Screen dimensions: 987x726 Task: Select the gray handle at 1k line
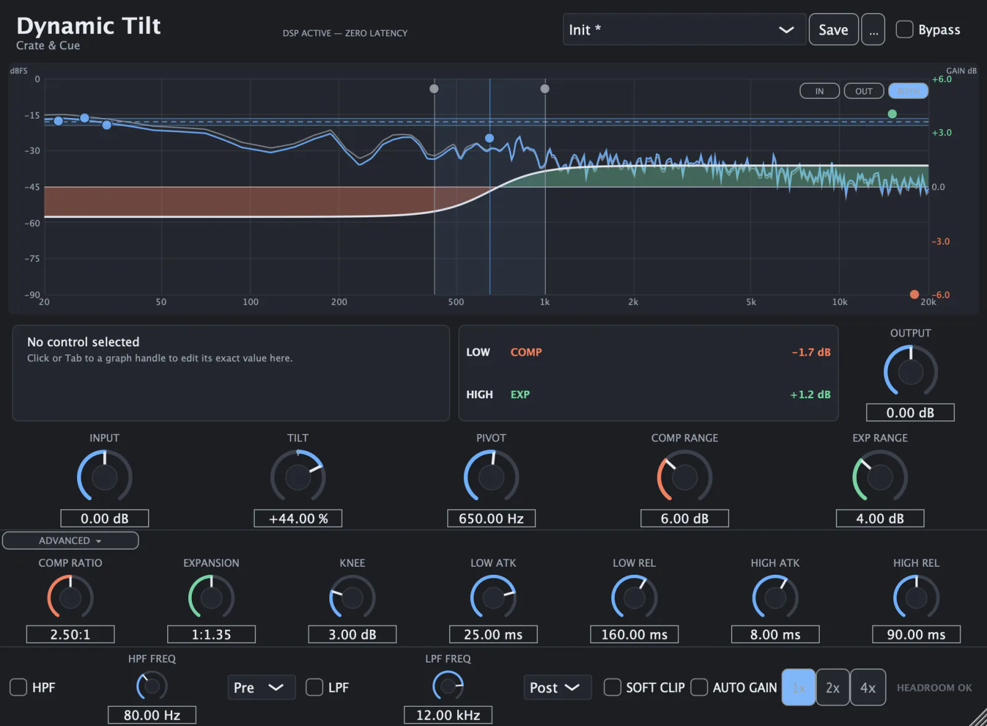pos(545,89)
